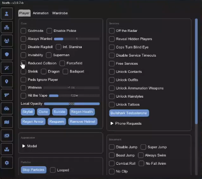Open settings via the gear icon

point(7,163)
